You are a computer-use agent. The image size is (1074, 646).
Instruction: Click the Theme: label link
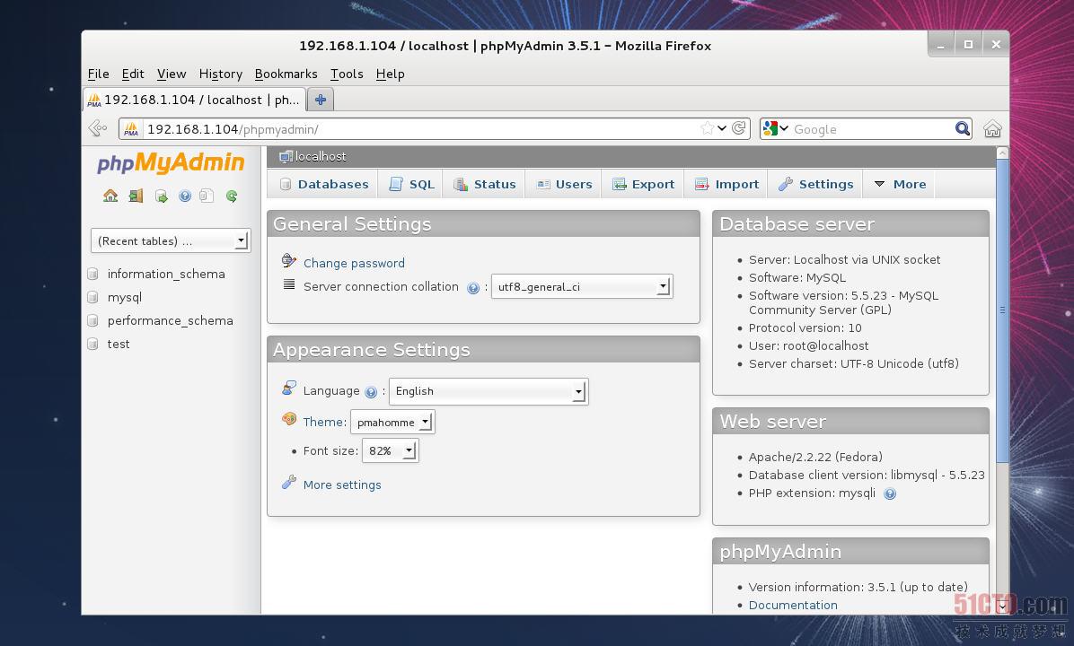pos(325,422)
